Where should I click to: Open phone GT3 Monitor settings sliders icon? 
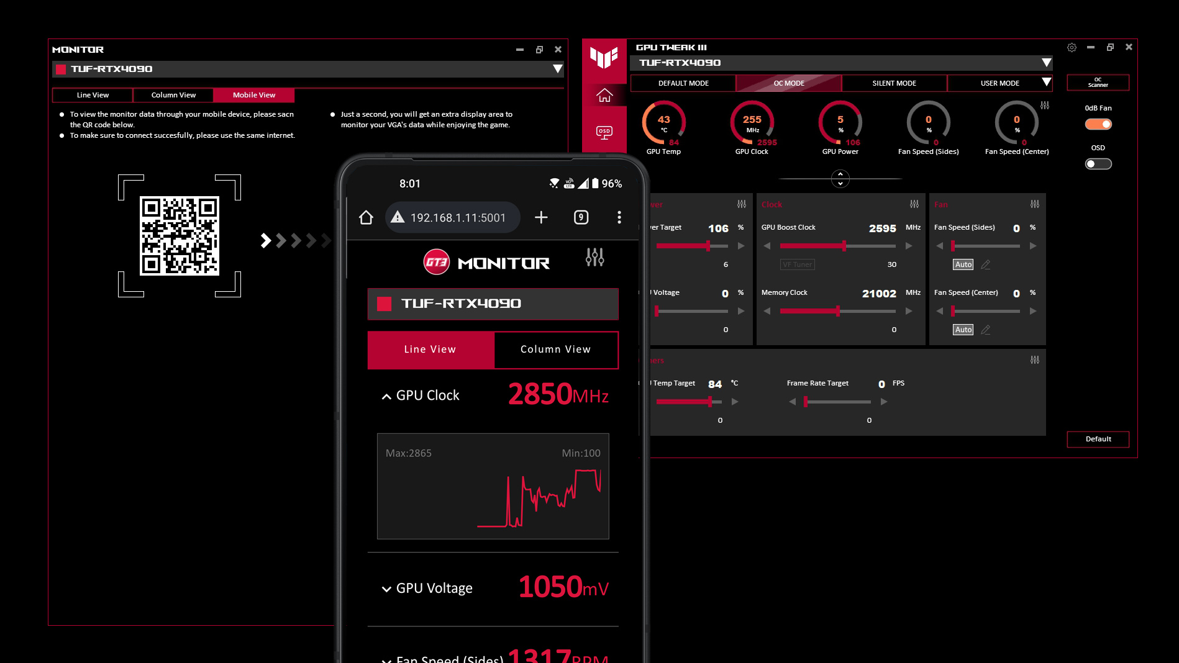[x=594, y=257]
